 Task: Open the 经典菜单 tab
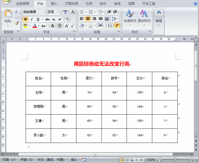[x=23, y=3]
